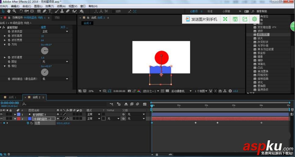Open the 波浪类型 dropdown showing 正弦
Screen dimensions: 295x157
[x=55, y=31]
